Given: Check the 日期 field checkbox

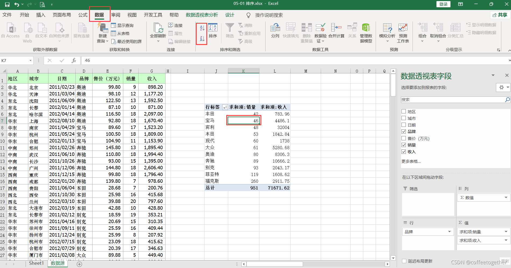Looking at the screenshot, I should pos(404,125).
